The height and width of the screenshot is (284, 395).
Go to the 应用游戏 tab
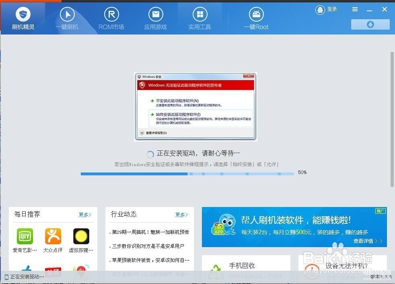click(155, 18)
